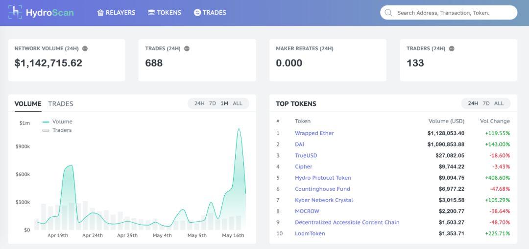
Task: Select ALL range in Top Tokens
Action: [x=499, y=104]
